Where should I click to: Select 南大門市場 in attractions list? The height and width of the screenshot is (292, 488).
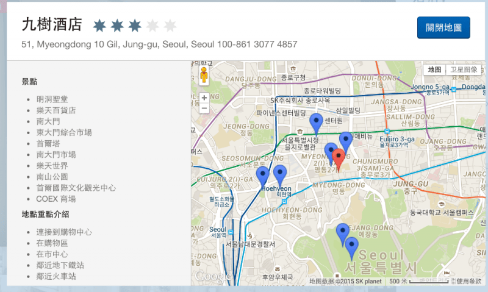click(56, 155)
